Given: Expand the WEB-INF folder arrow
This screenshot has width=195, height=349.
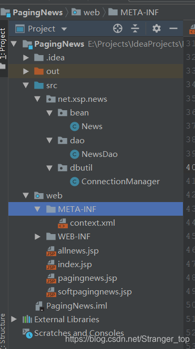Looking at the screenshot, I should [x=37, y=237].
